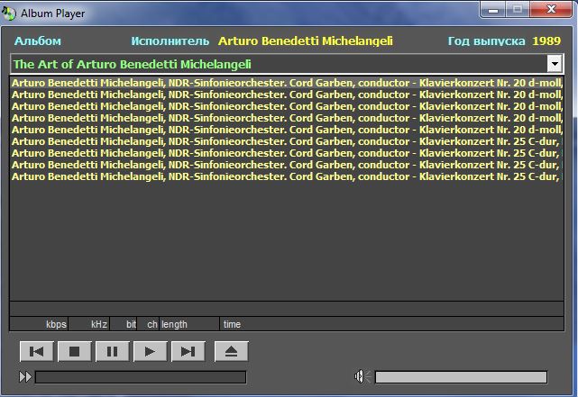Select the first Klavierkonzert Nr. 25 C-dur track
Viewport: 578px width, 397px height.
[x=287, y=141]
